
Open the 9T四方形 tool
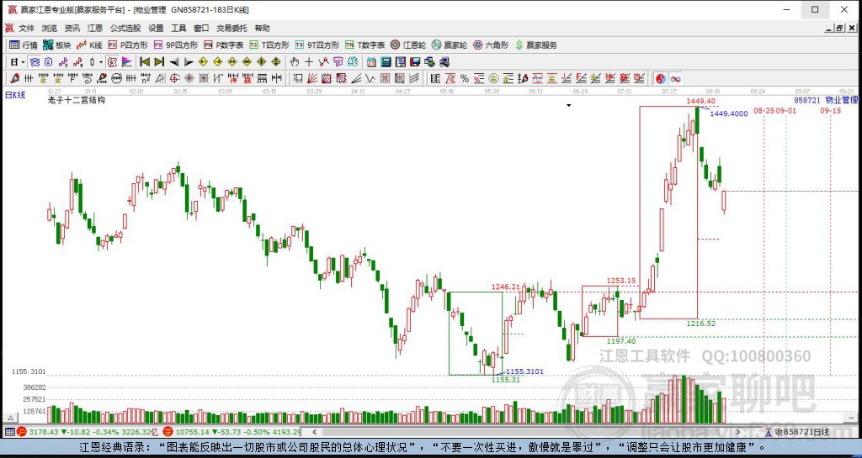click(x=317, y=45)
